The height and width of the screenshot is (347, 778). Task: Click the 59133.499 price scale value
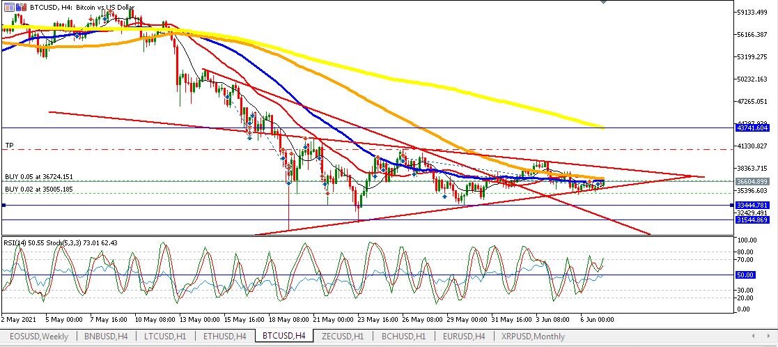753,13
